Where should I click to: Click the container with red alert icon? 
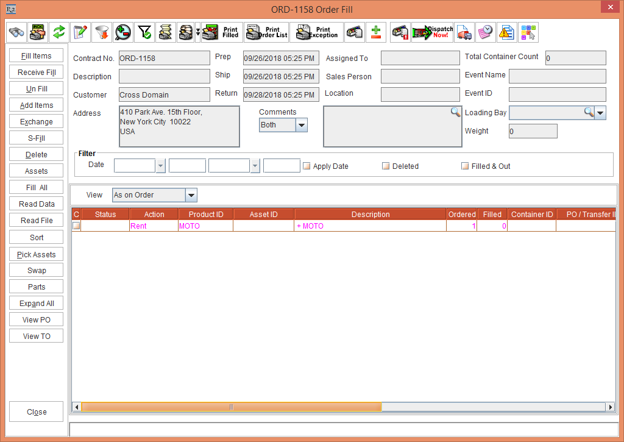400,32
